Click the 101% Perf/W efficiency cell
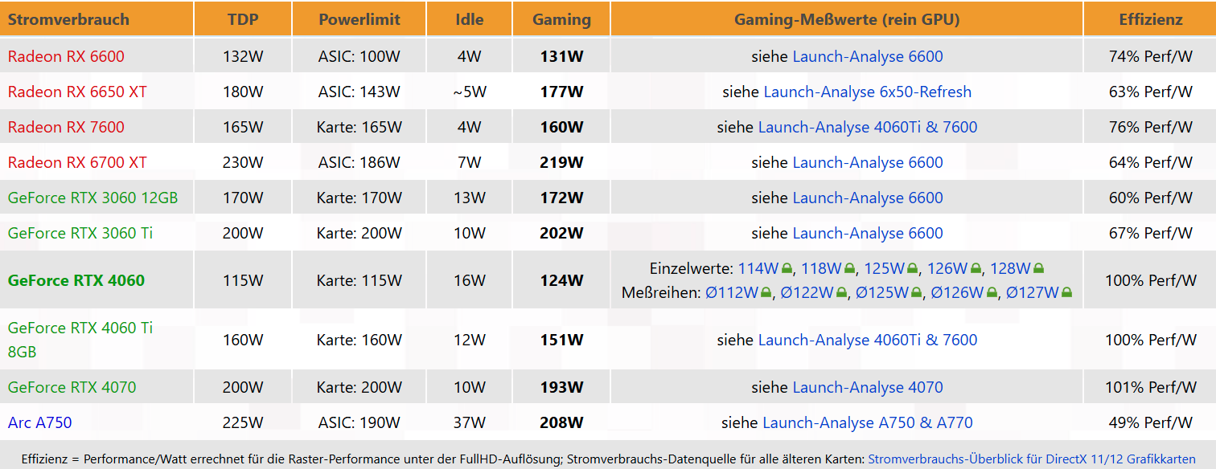Image resolution: width=1216 pixels, height=469 pixels. pos(1151,387)
